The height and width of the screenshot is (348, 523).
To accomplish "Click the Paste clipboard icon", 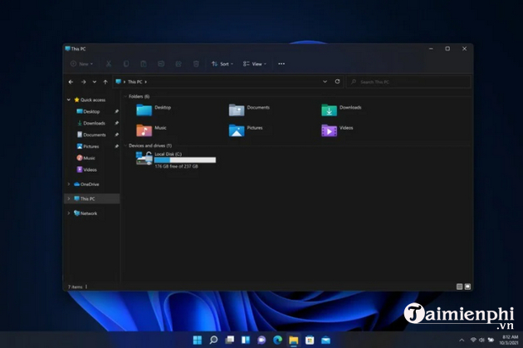I will pos(144,64).
